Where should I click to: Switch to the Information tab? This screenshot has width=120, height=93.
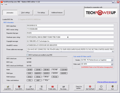click(10, 13)
